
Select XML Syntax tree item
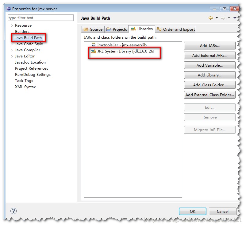tap(25, 87)
